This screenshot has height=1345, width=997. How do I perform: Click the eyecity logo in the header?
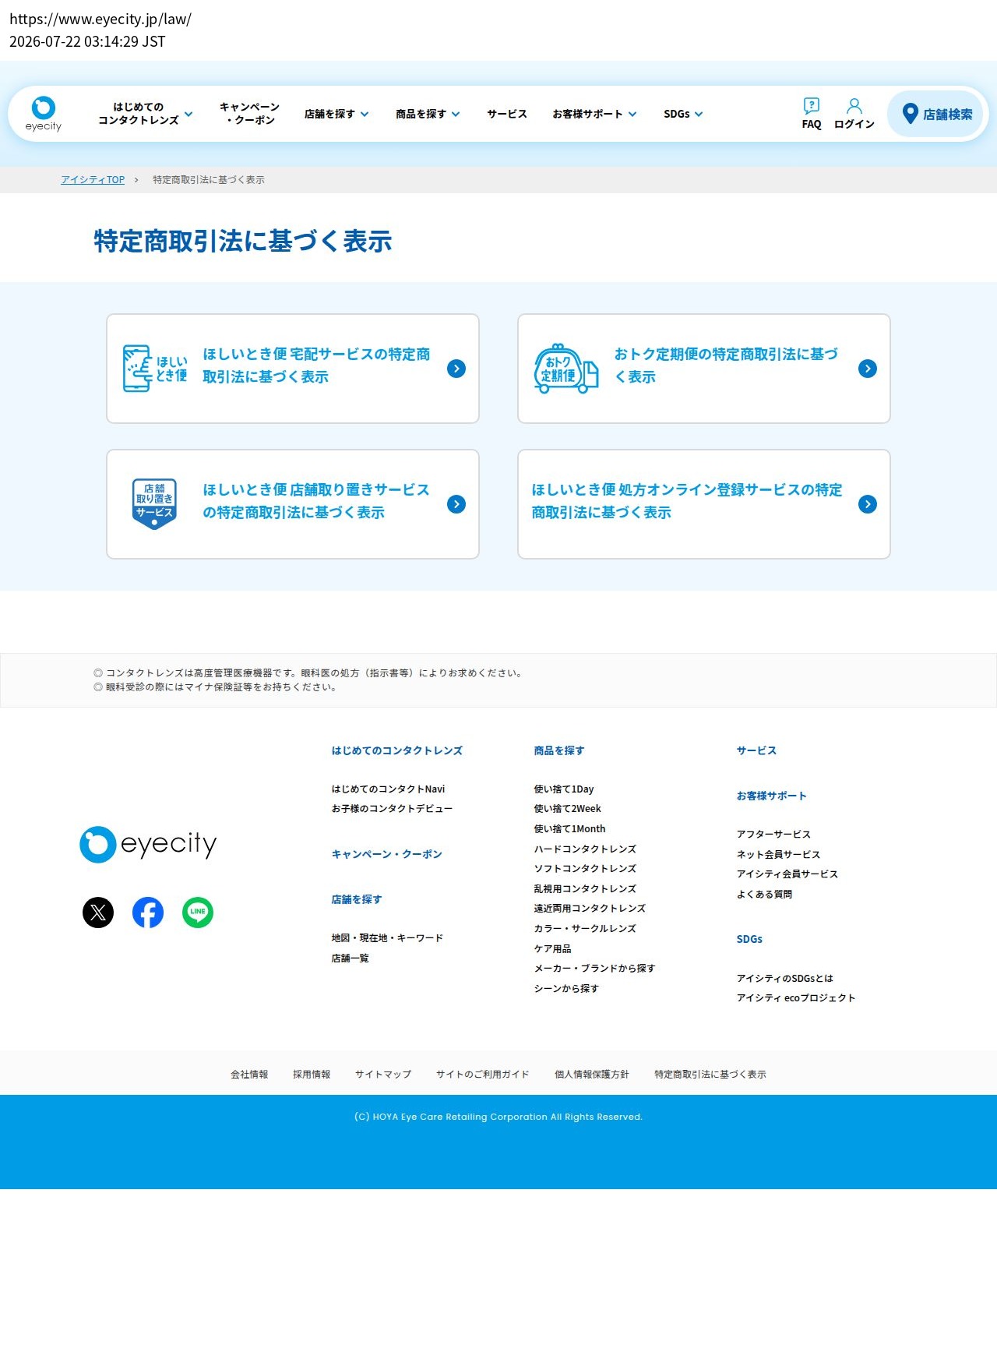coord(44,114)
